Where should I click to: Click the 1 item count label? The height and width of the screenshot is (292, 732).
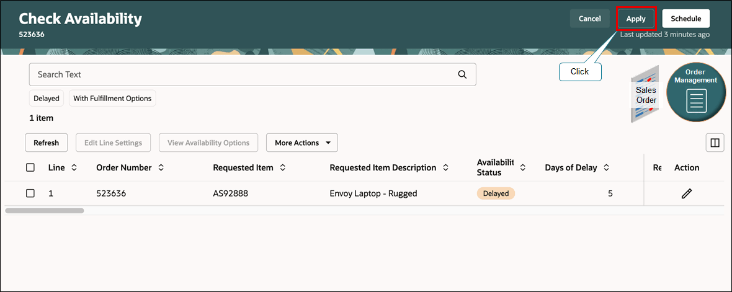click(x=41, y=118)
